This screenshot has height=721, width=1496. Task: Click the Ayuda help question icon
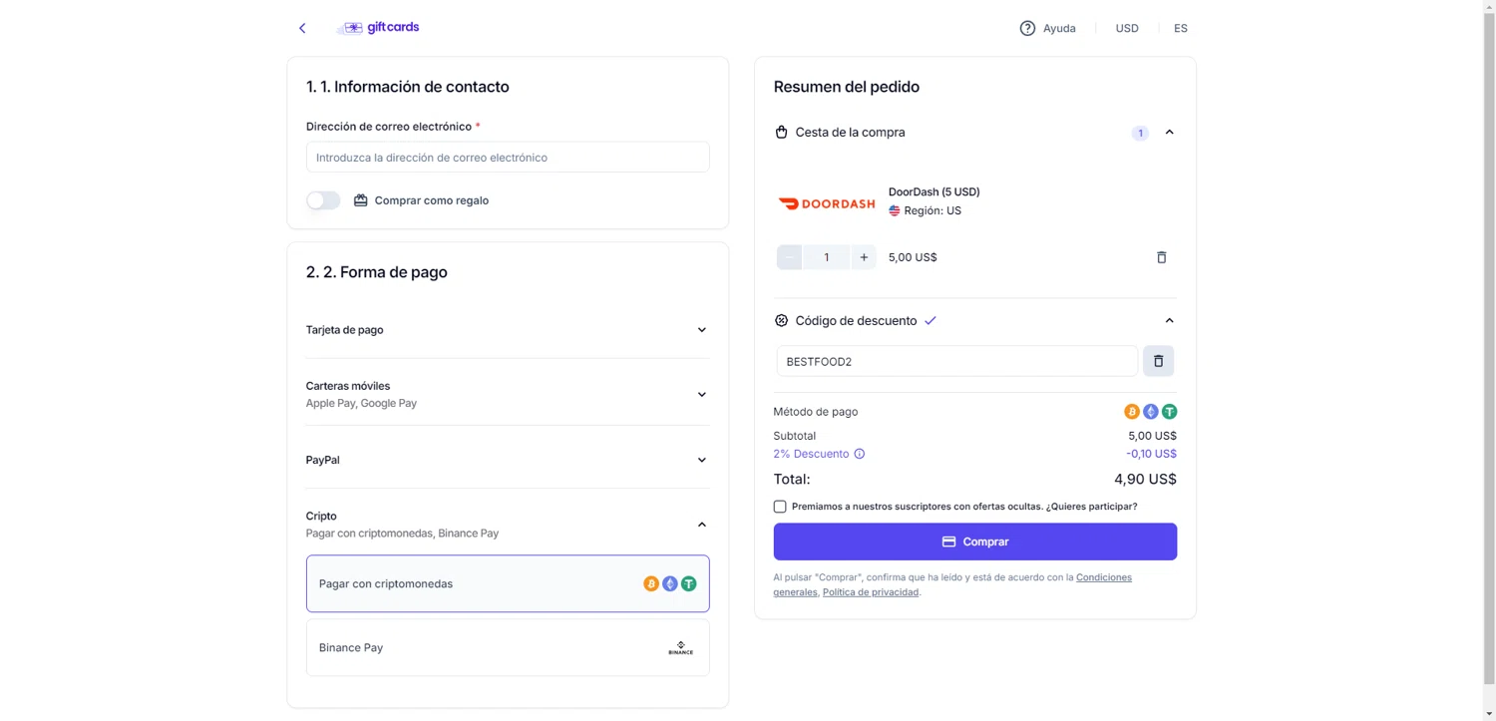point(1027,28)
